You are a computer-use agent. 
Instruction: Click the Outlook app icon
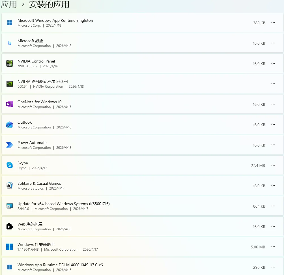[x=9, y=124]
